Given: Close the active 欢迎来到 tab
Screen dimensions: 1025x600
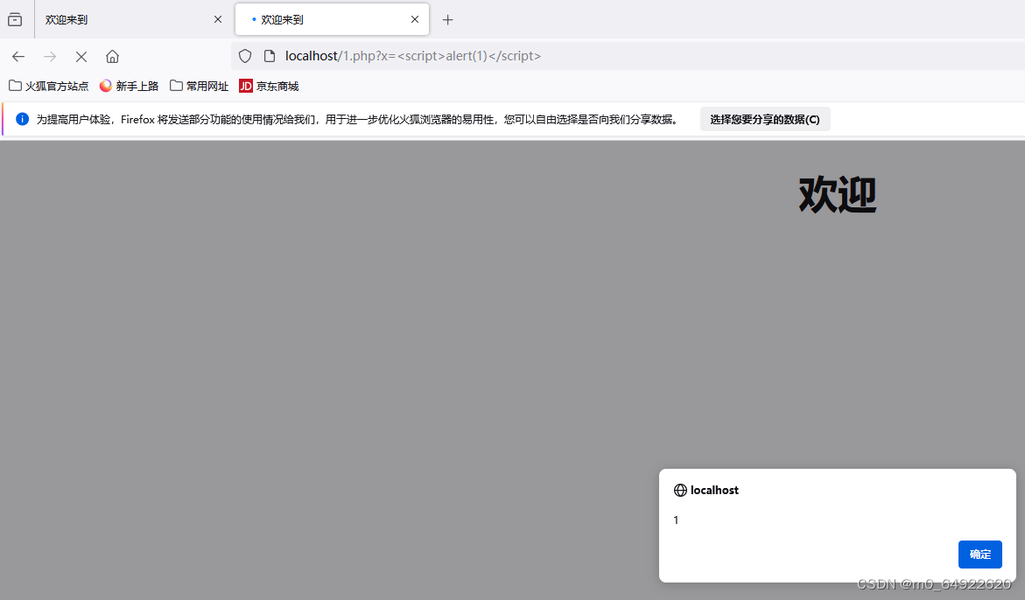Looking at the screenshot, I should tap(414, 19).
